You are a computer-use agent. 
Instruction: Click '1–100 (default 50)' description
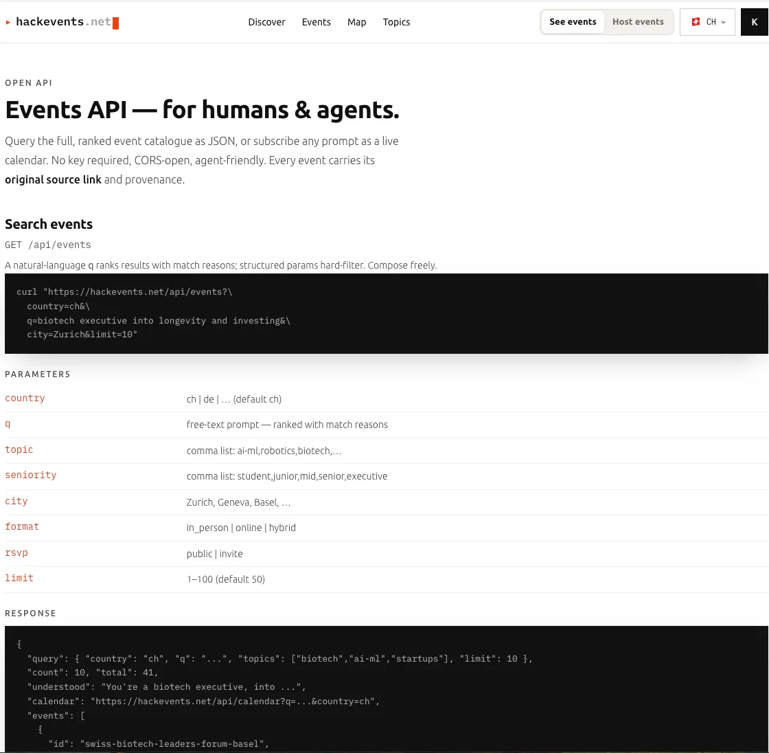point(226,579)
